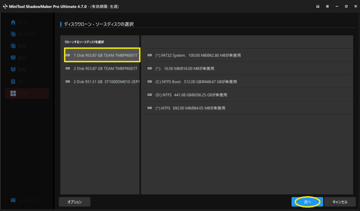This screenshot has width=360, height=211.
Task: Proceed with the 次へ next button
Action: 307,202
